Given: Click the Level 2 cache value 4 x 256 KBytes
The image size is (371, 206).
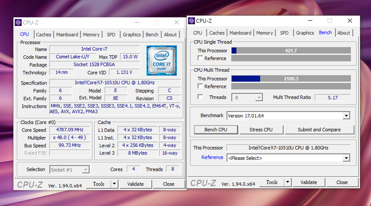Looking at the screenshot, I should click(138, 145).
